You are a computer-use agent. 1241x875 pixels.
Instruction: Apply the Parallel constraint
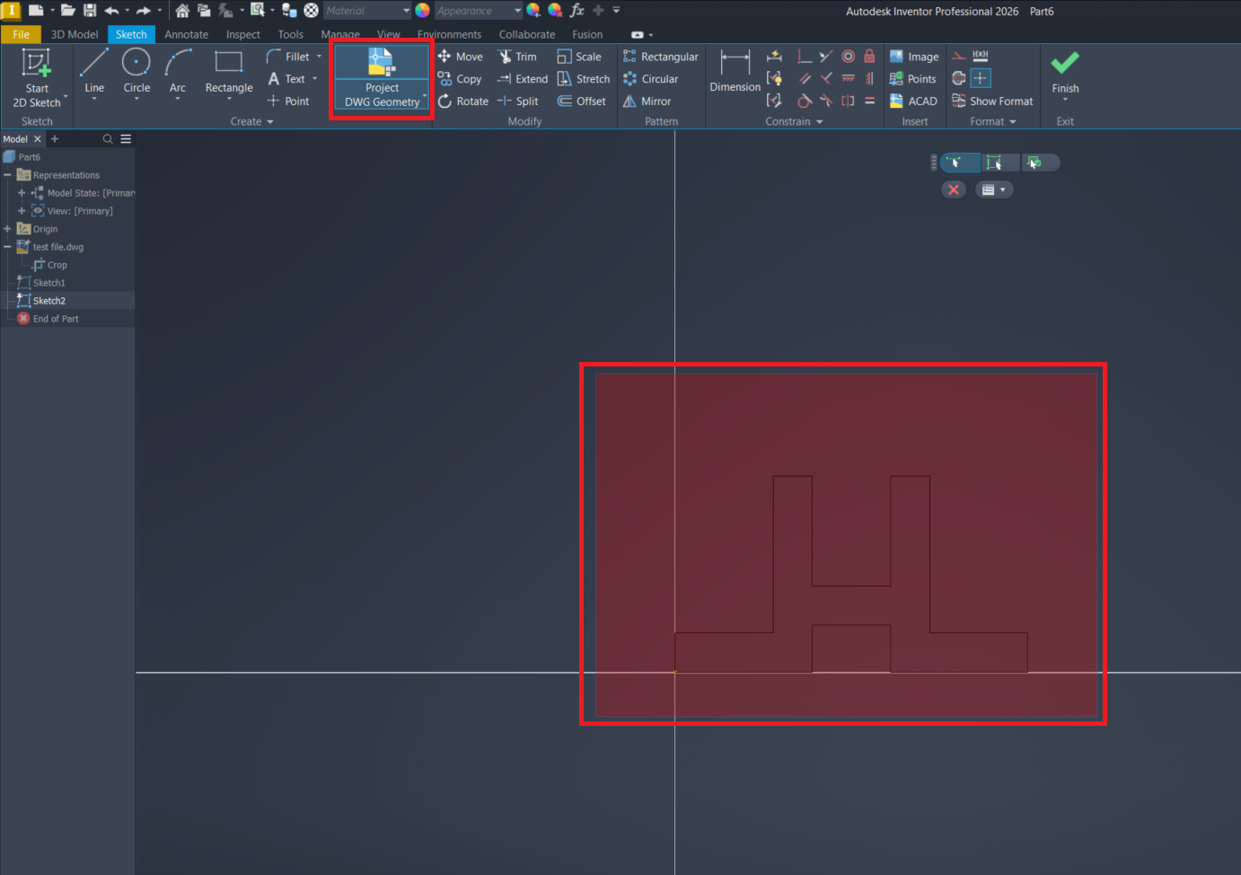805,78
